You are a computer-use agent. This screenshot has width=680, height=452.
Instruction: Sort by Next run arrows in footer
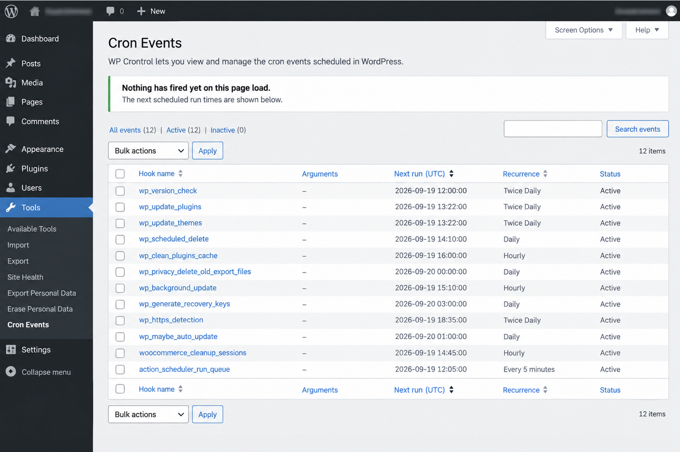coord(452,390)
